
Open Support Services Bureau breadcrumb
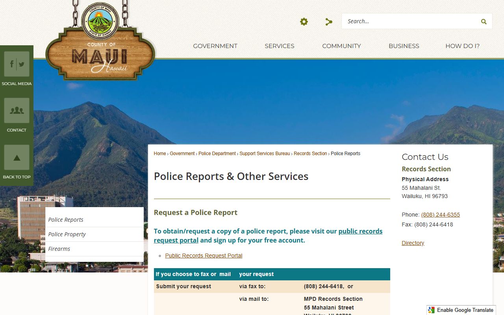pyautogui.click(x=265, y=154)
